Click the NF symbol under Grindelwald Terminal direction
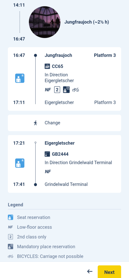129x278 pixels. pos(48,172)
